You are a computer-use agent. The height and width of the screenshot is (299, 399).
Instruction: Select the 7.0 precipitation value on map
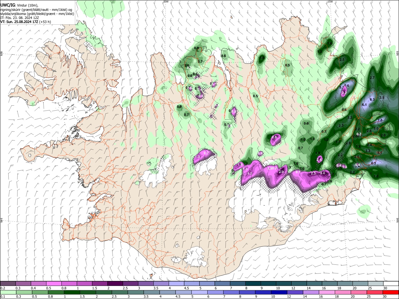pos(380,120)
